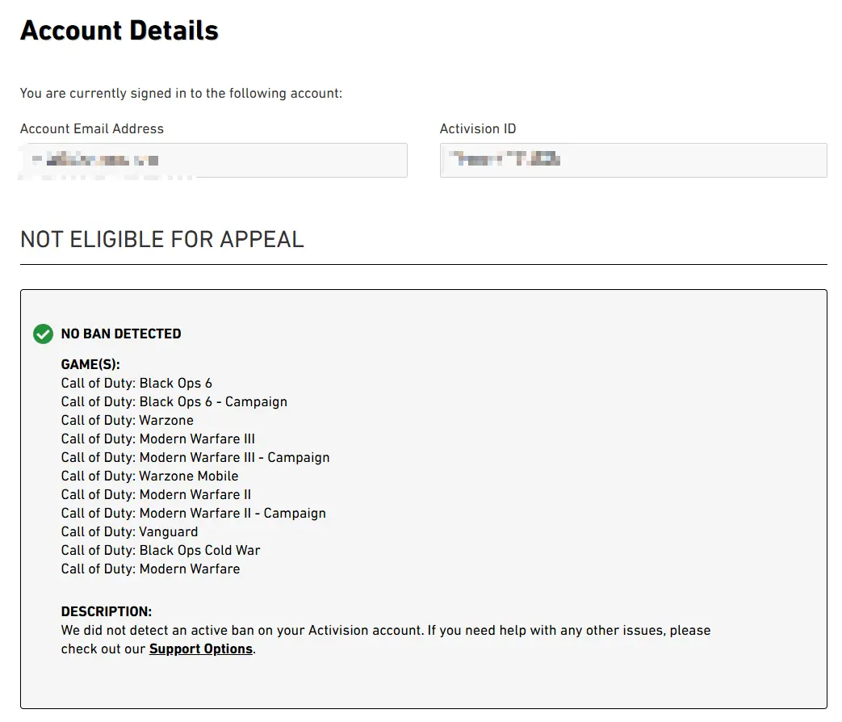
Task: Select the last Call of Duty: Modern Warfare entry
Action: (150, 569)
